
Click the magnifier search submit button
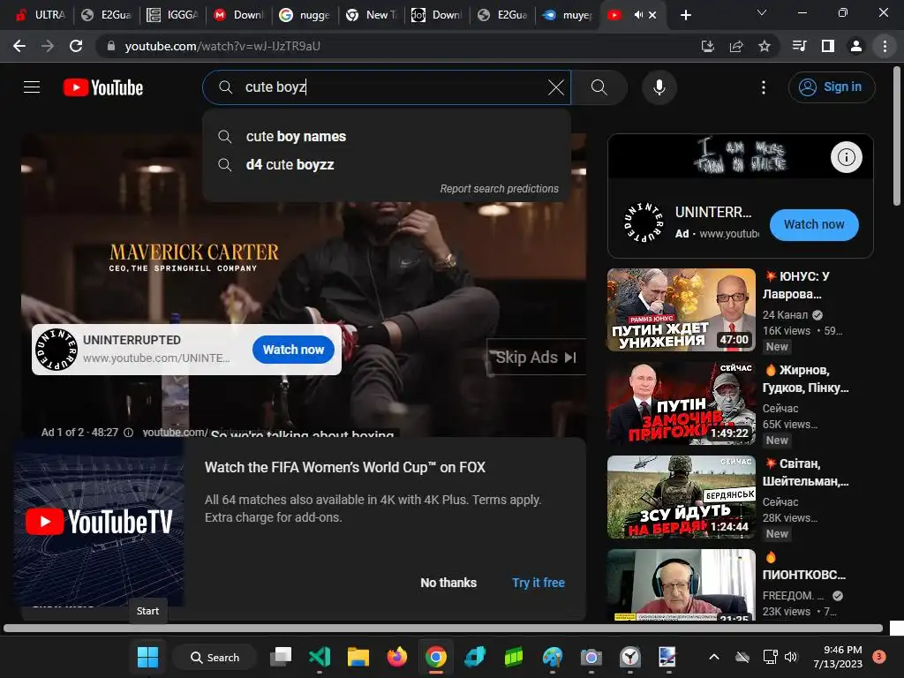click(599, 87)
